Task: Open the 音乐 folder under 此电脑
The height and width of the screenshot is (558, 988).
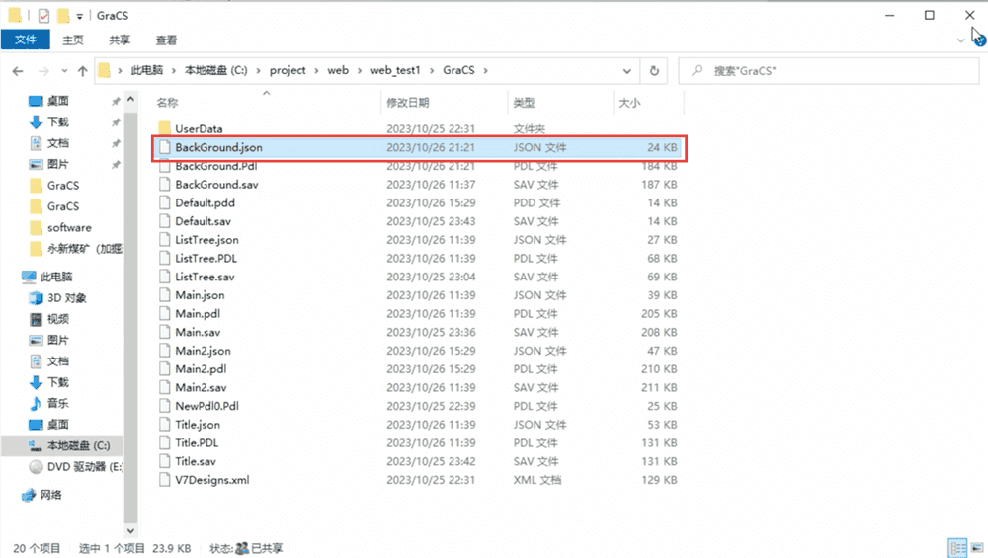Action: [x=57, y=403]
